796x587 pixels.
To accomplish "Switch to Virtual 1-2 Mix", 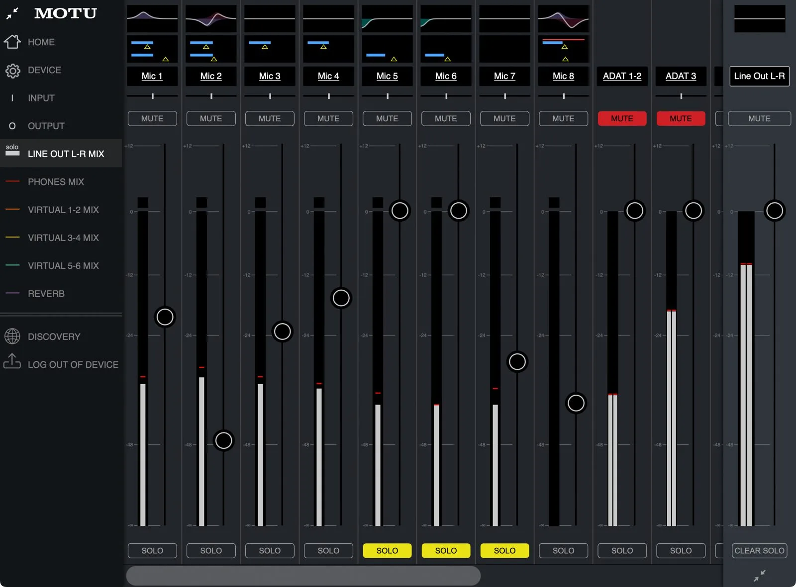I will click(x=61, y=210).
